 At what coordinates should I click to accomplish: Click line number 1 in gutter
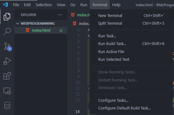click(x=79, y=30)
